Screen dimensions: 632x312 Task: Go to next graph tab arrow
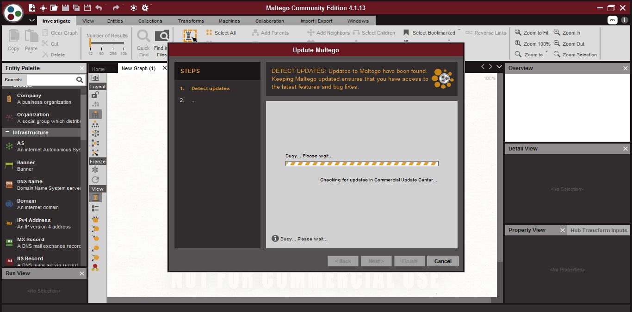pos(491,67)
